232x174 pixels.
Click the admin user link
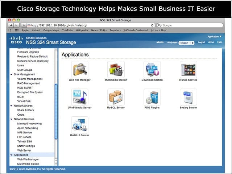pos(160,42)
